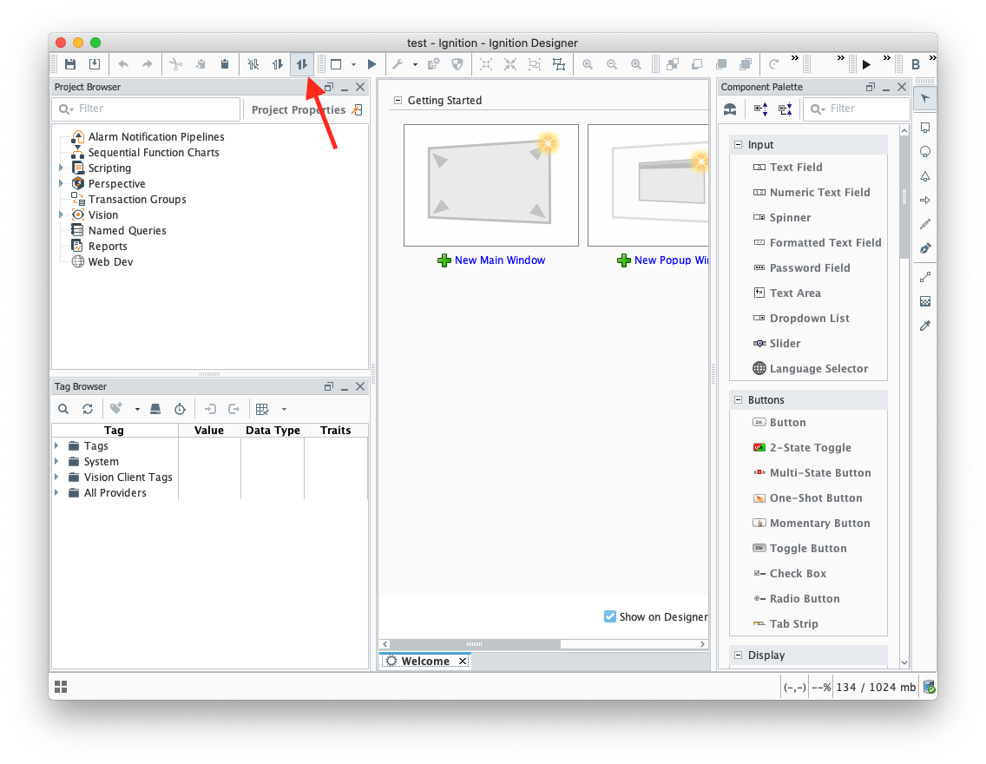Switch to the Welcome tab
Viewport: 986px width, 764px height.
pos(424,661)
